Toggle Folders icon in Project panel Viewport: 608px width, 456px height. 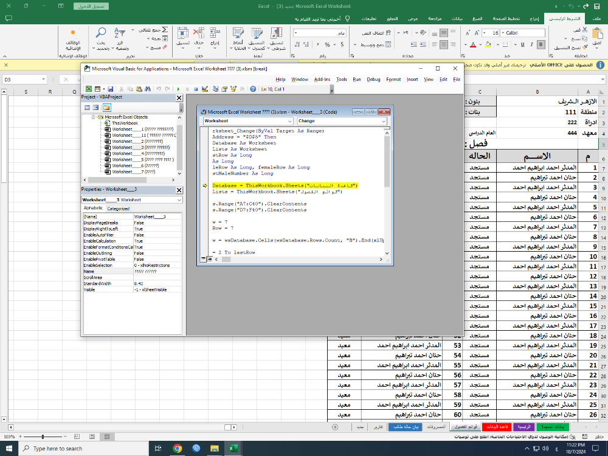click(106, 108)
